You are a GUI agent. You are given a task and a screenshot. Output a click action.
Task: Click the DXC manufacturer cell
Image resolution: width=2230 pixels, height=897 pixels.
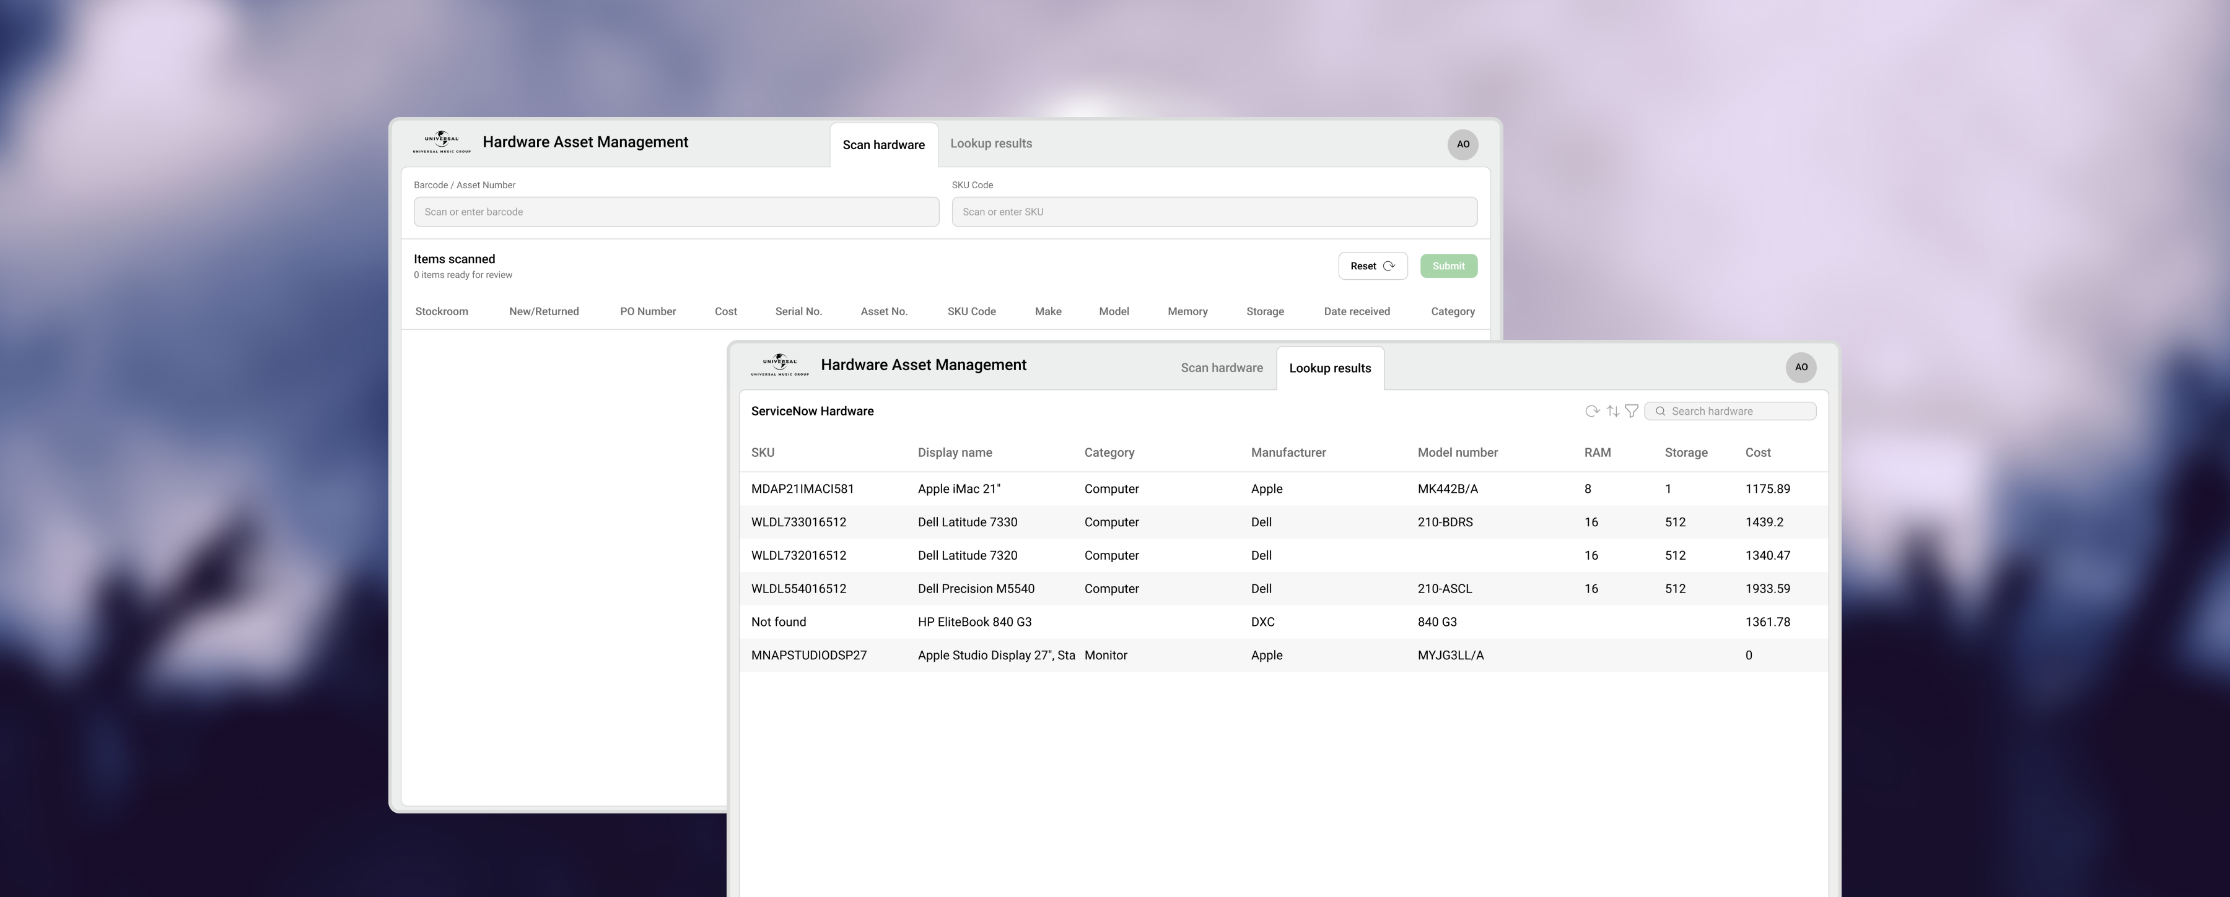[1263, 622]
